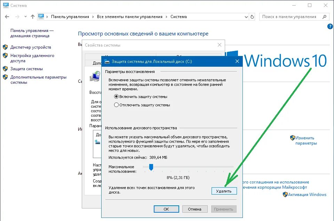Click the 389,64 МБ current usage value
The width and height of the screenshot is (334, 221).
coord(158,157)
